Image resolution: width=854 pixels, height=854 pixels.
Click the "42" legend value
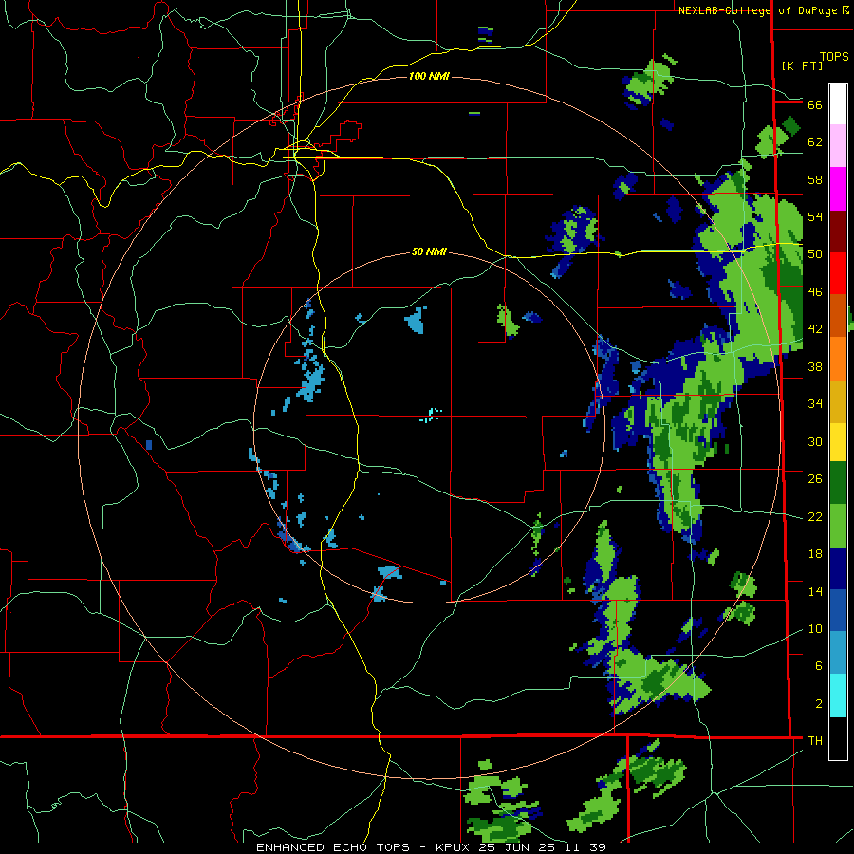click(815, 329)
